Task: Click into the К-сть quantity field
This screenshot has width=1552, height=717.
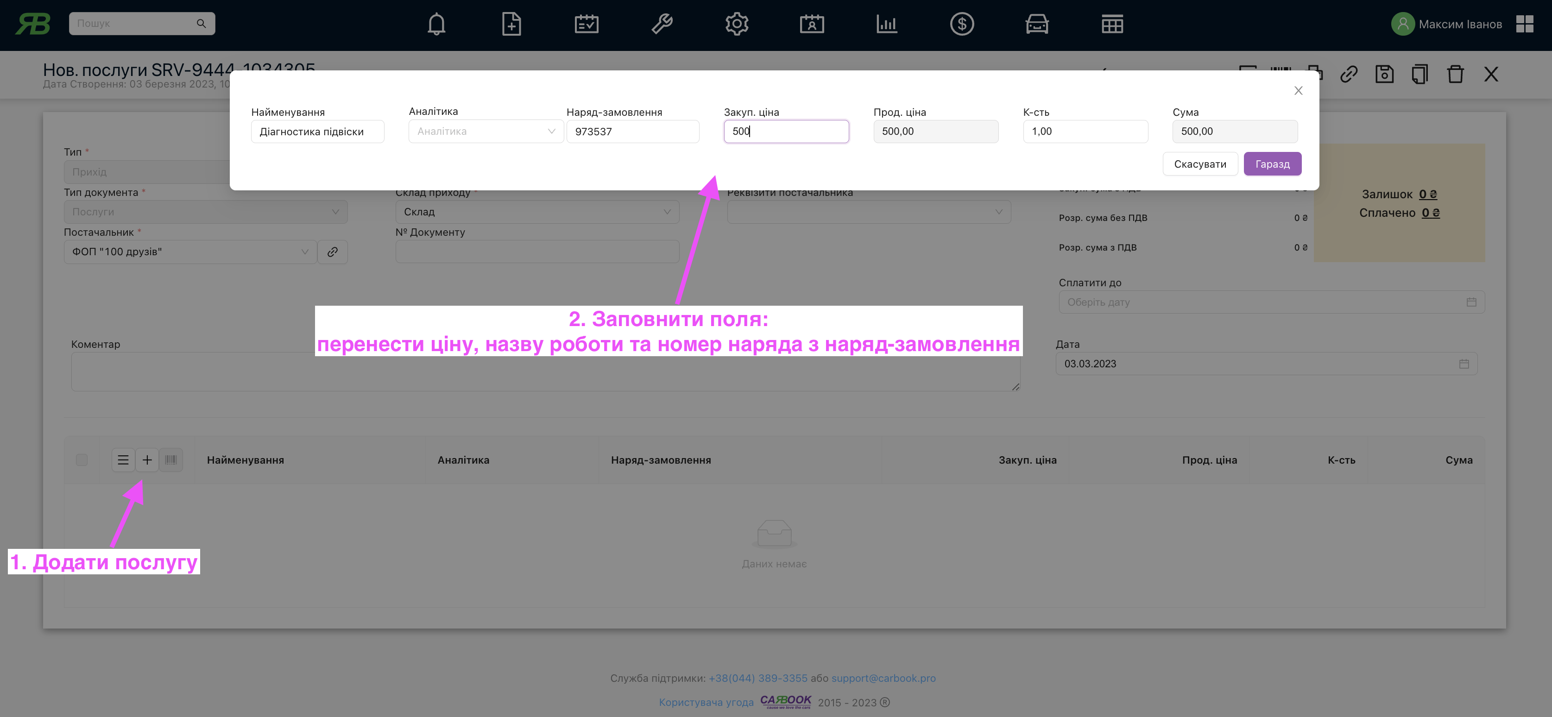Action: (1085, 132)
